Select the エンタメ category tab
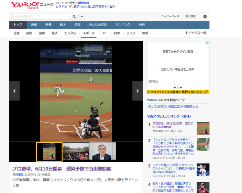 (x=70, y=33)
